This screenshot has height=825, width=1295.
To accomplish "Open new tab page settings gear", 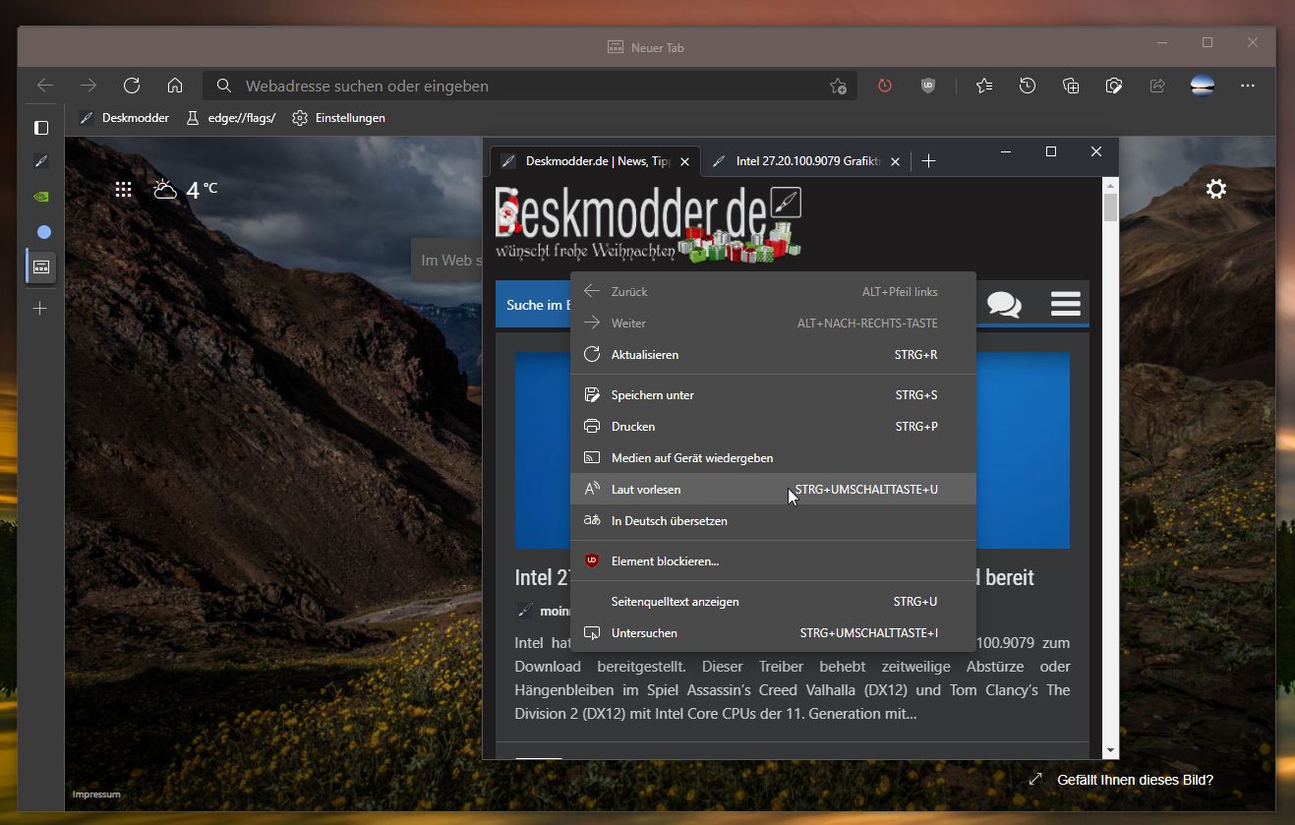I will (x=1216, y=189).
